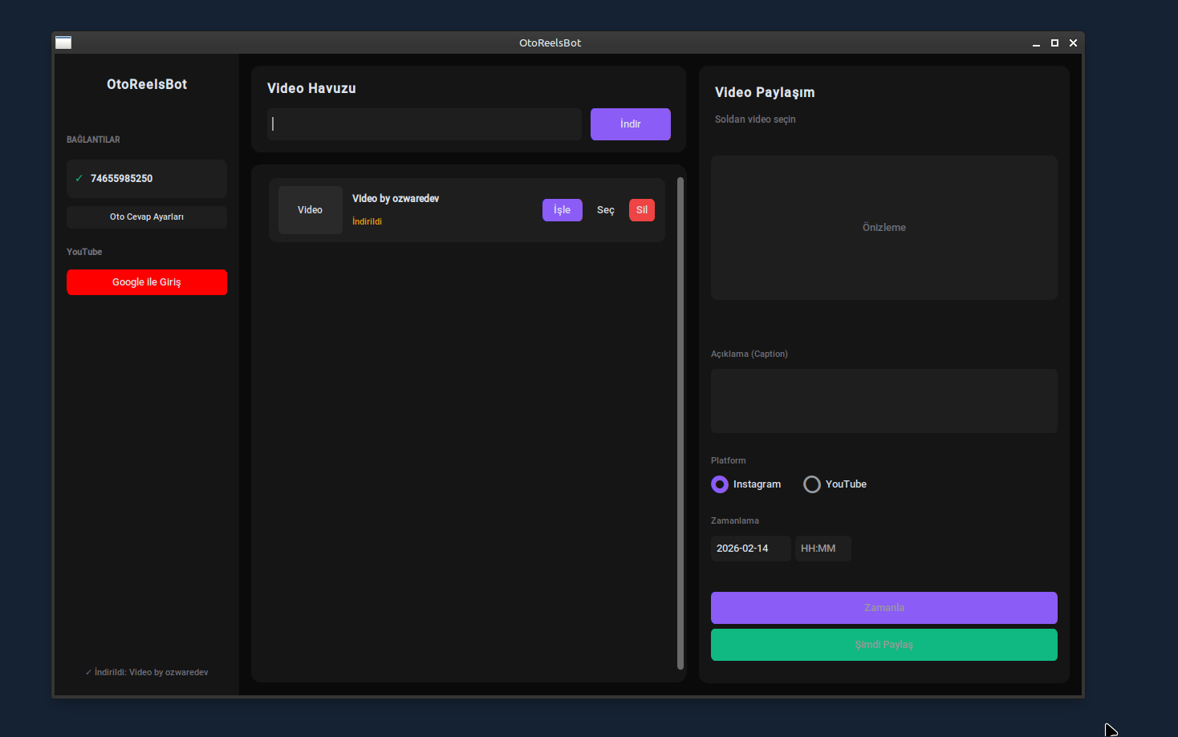Minimize the OtoReelsBot window

click(x=1036, y=43)
